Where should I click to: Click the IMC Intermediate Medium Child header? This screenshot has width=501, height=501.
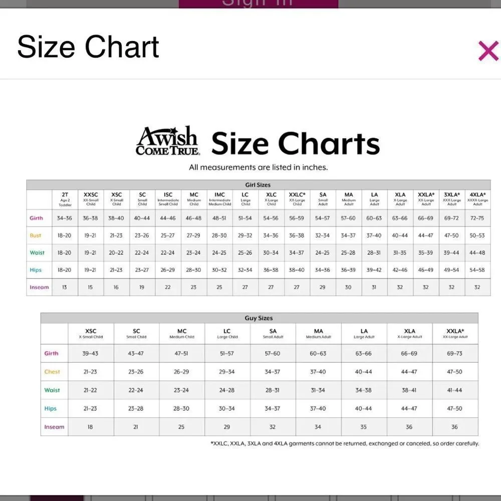tap(219, 199)
